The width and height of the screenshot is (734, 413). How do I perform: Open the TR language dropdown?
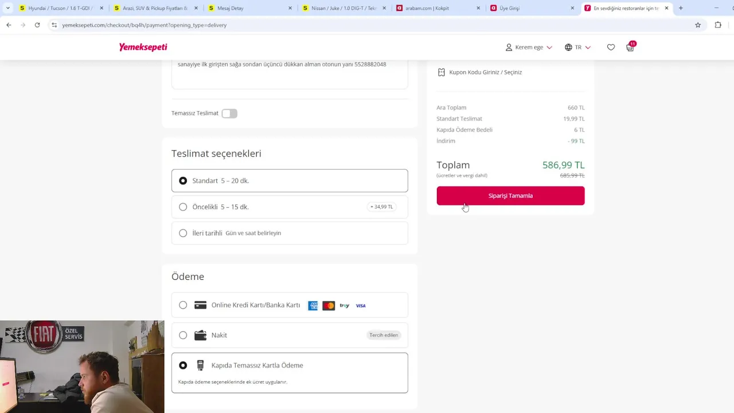point(577,48)
